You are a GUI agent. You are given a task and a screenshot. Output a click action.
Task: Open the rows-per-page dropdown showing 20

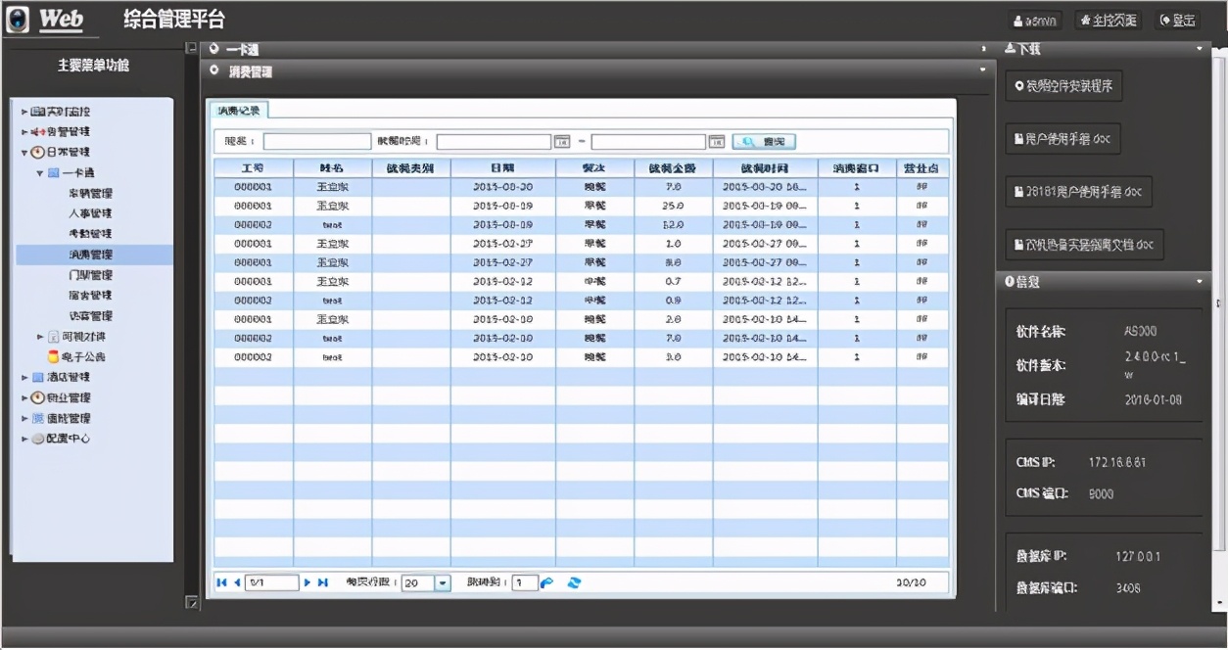(442, 582)
